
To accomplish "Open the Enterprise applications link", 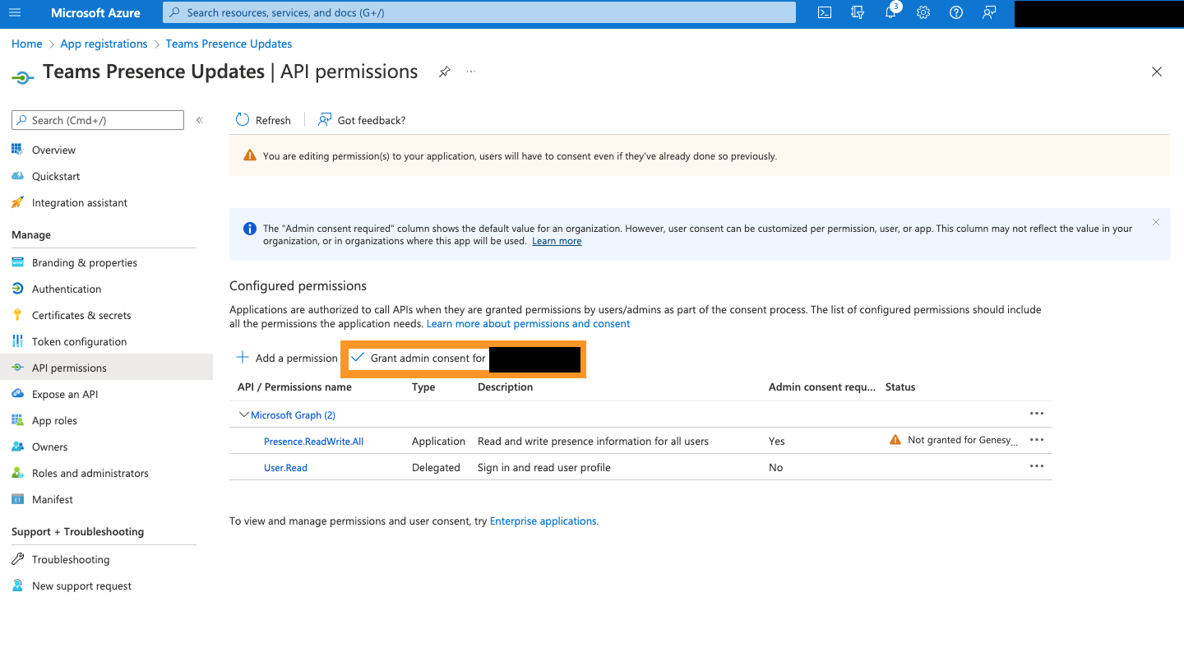I will pyautogui.click(x=543, y=521).
